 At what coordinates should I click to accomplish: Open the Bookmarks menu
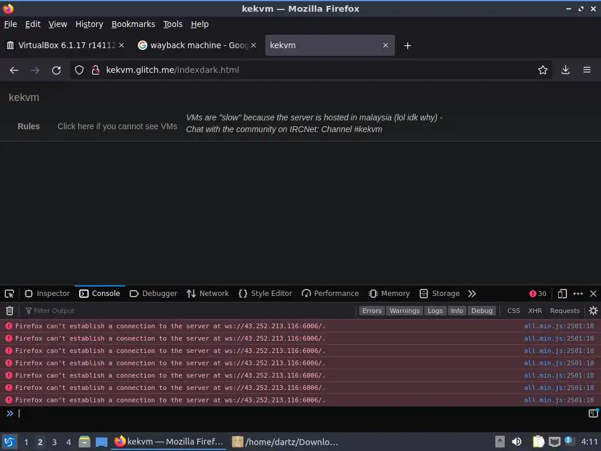133,24
